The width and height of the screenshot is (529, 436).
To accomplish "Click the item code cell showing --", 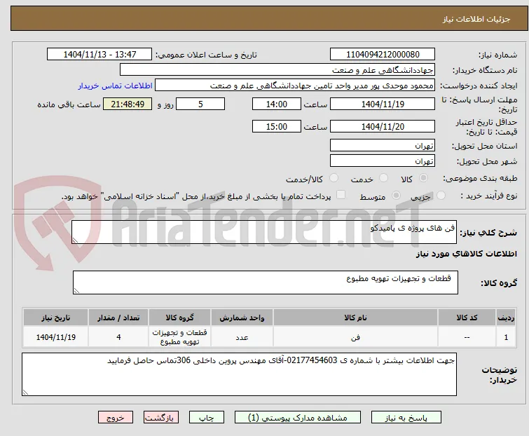I will (x=467, y=336).
